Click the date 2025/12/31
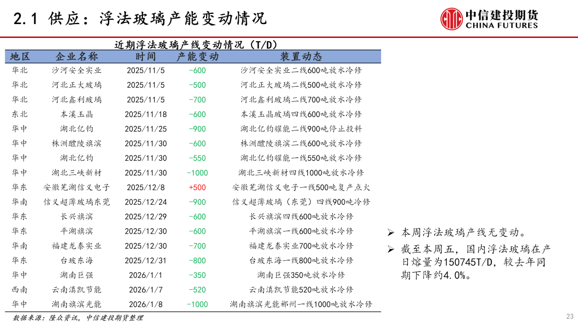The width and height of the screenshot is (578, 325). (146, 261)
